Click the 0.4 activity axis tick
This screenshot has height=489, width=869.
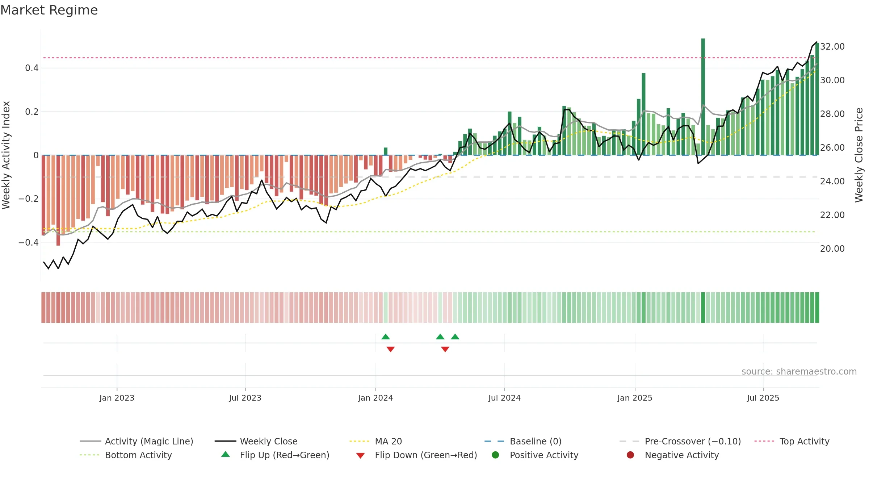[x=32, y=68]
